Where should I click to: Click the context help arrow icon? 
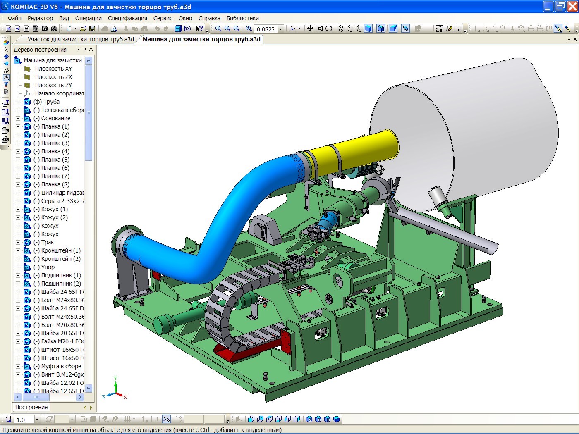tap(199, 29)
